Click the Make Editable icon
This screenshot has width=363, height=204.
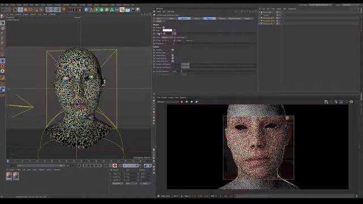[x=2, y=16]
